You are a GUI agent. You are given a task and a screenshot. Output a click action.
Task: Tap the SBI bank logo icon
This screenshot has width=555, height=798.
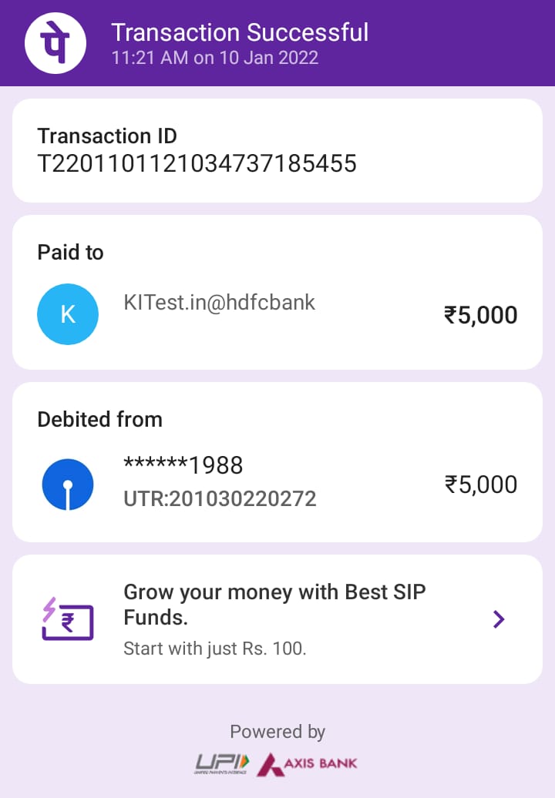tap(68, 484)
